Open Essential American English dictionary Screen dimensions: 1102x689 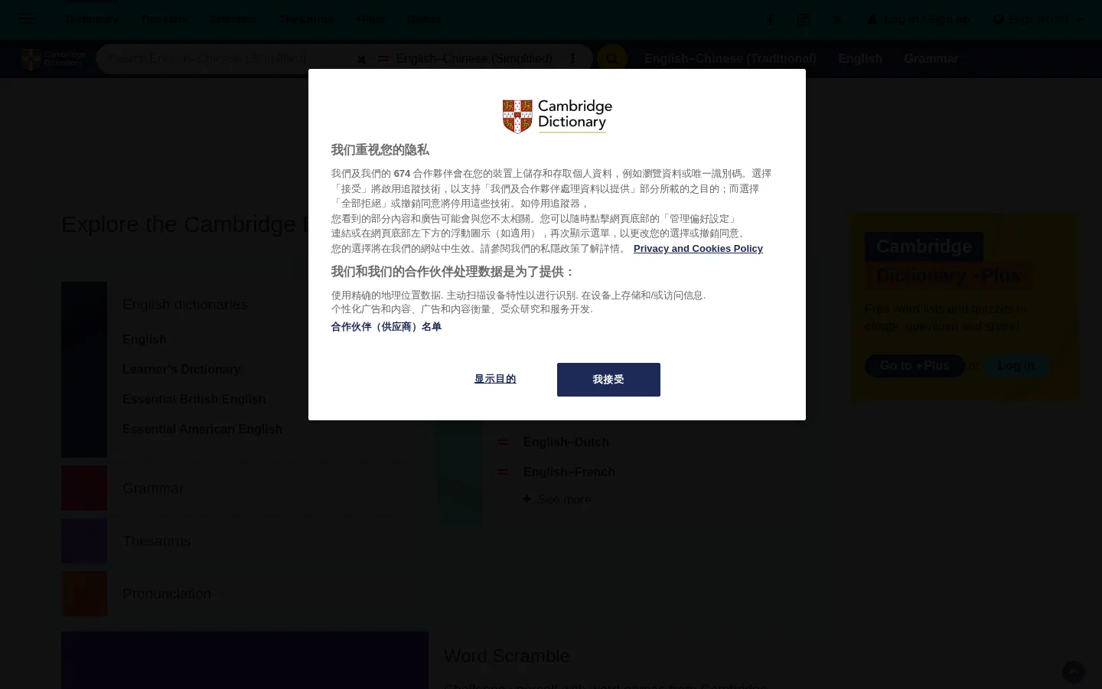202,429
